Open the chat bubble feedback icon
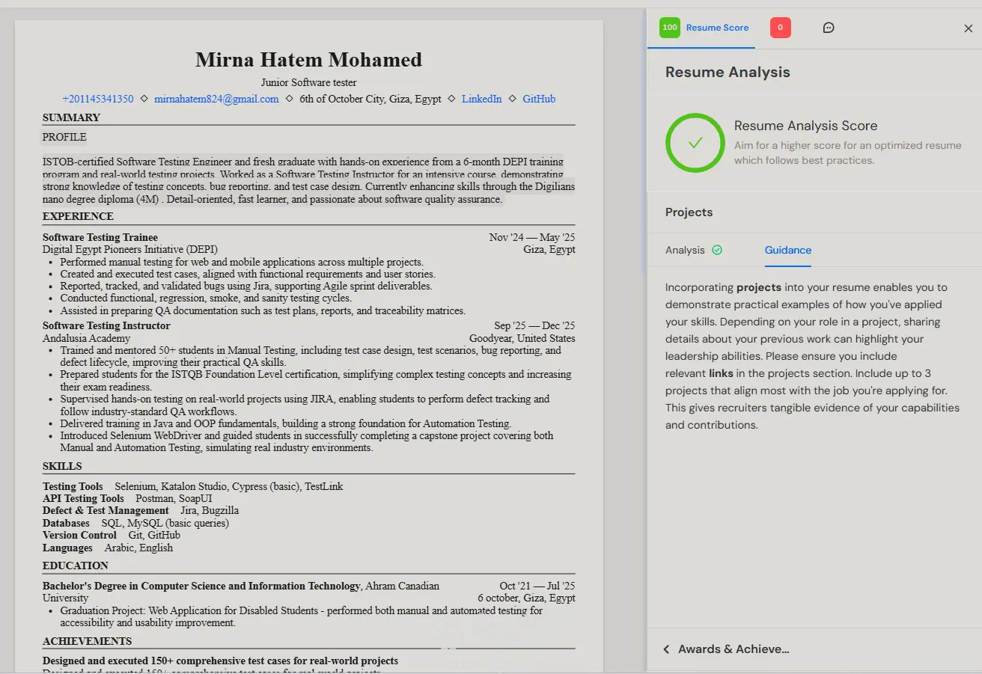This screenshot has width=982, height=674. point(829,28)
